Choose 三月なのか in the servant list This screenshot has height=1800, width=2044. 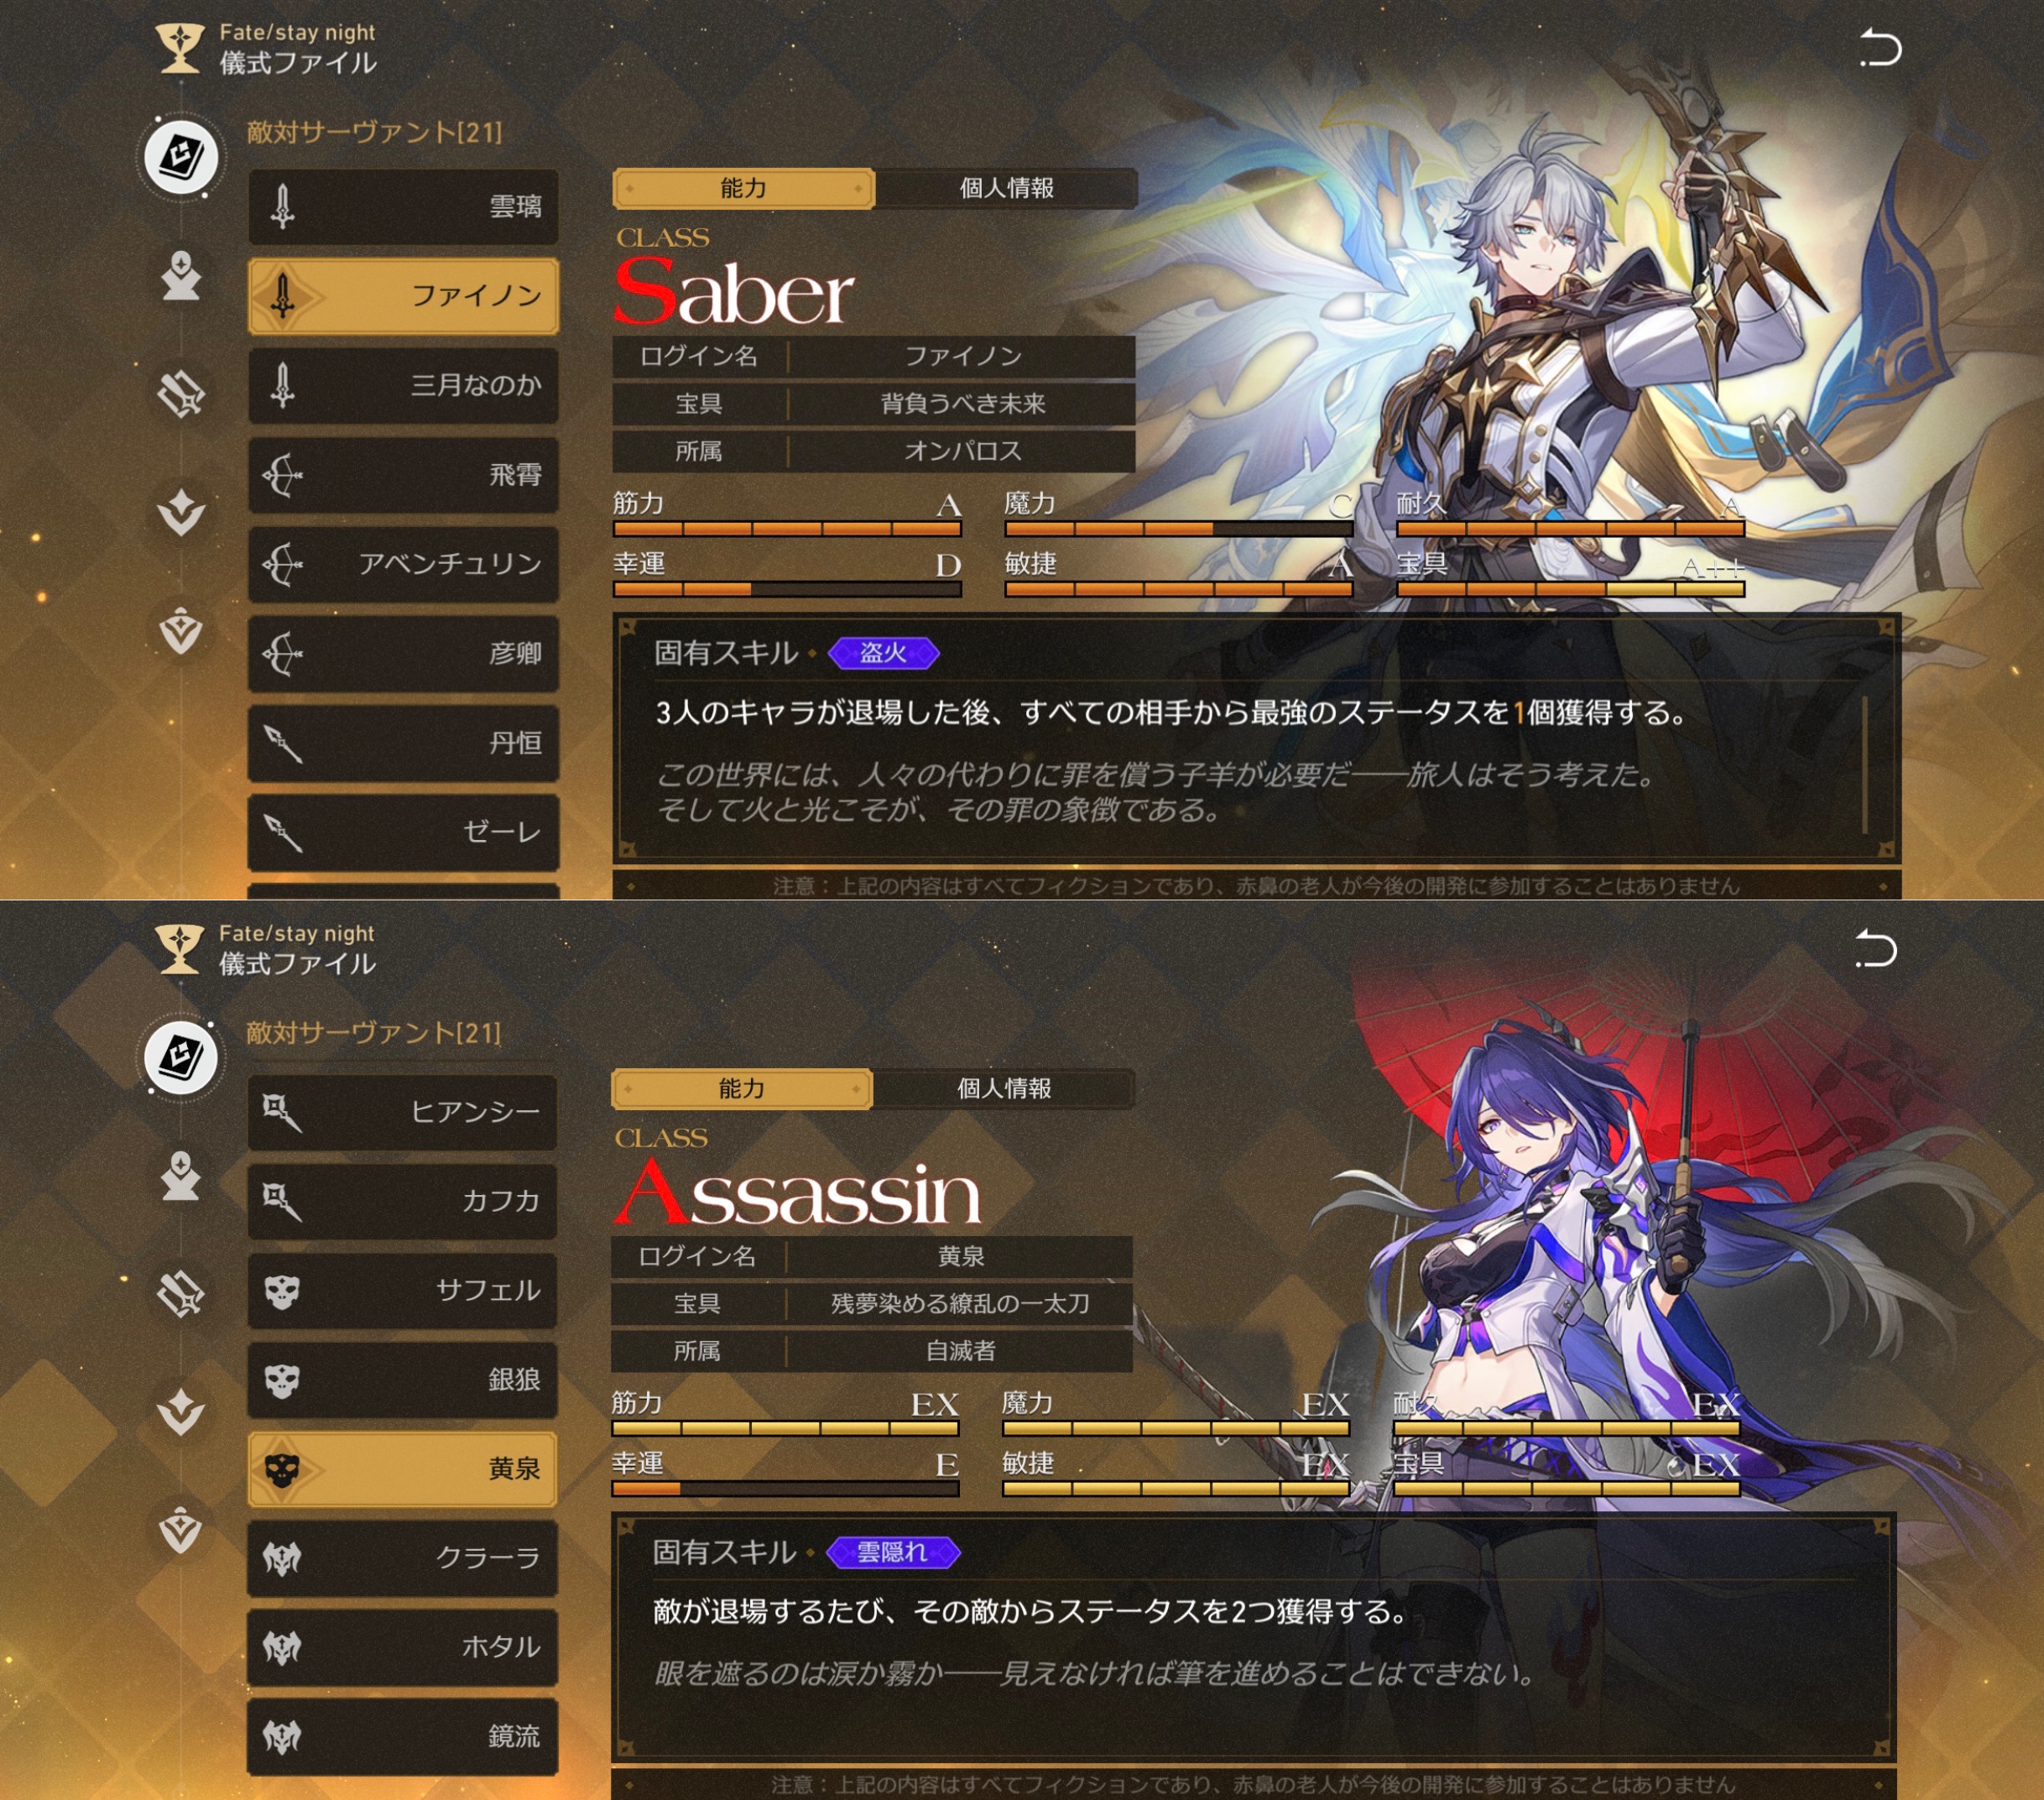pos(403,386)
